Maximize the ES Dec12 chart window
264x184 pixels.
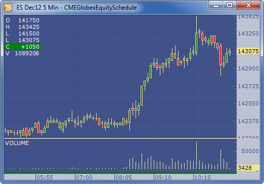point(230,6)
